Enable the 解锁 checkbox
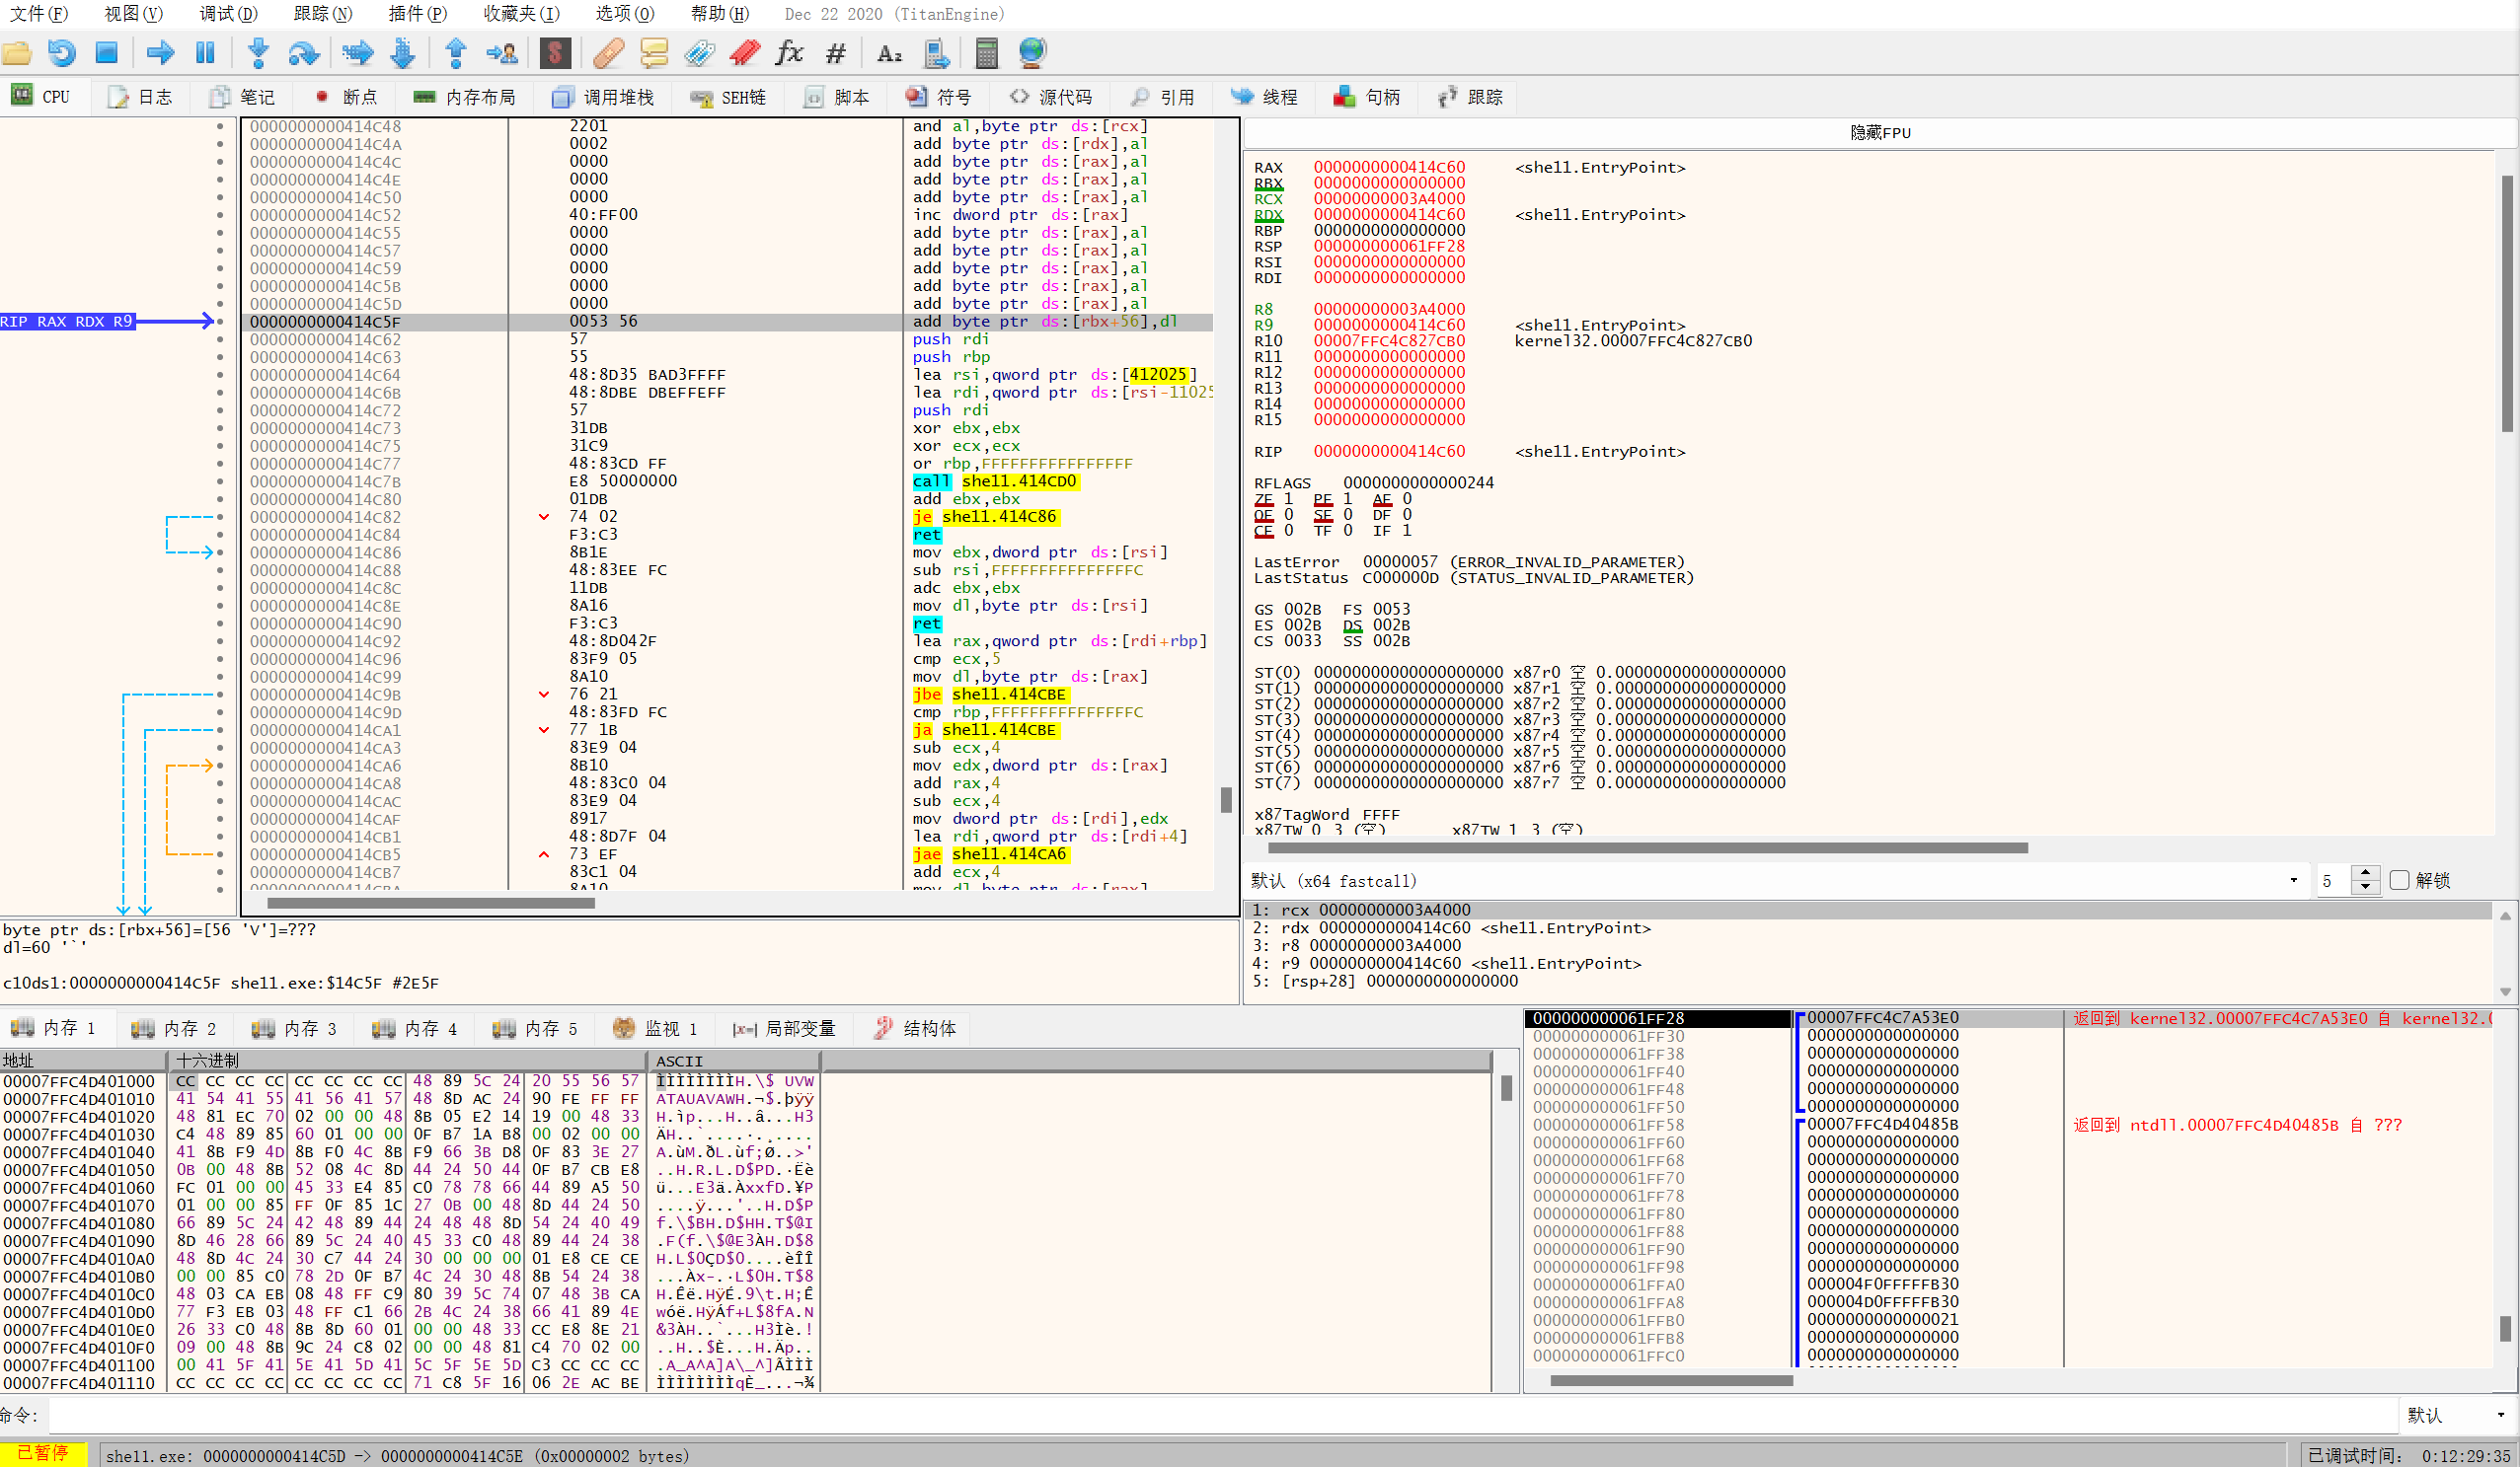 tap(2399, 880)
